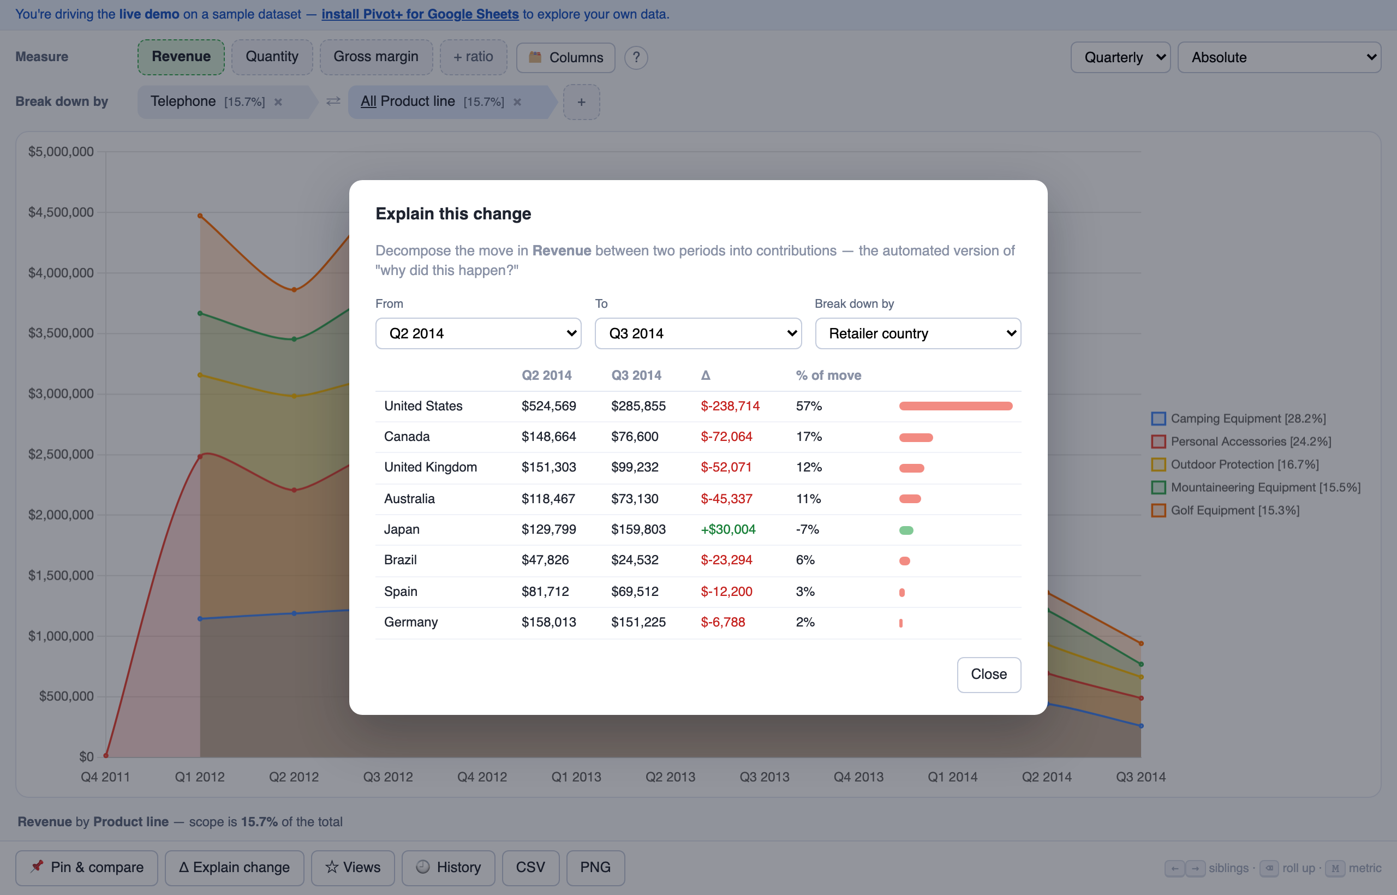Remove the Telephone breakdown chip

pos(278,102)
